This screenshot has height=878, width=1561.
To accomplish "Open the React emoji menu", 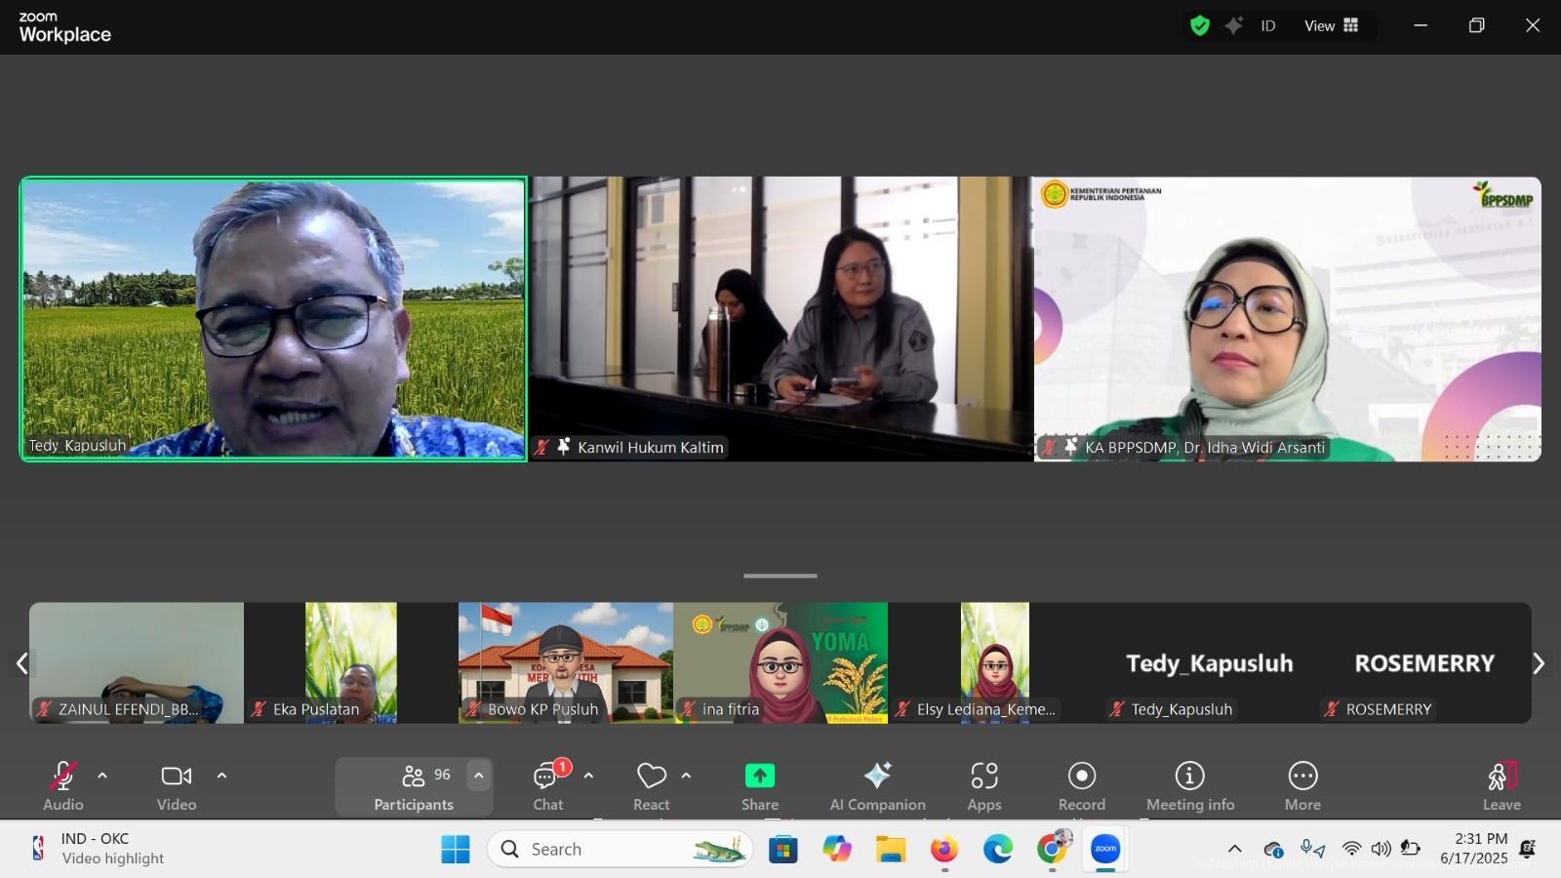I will 651,785.
